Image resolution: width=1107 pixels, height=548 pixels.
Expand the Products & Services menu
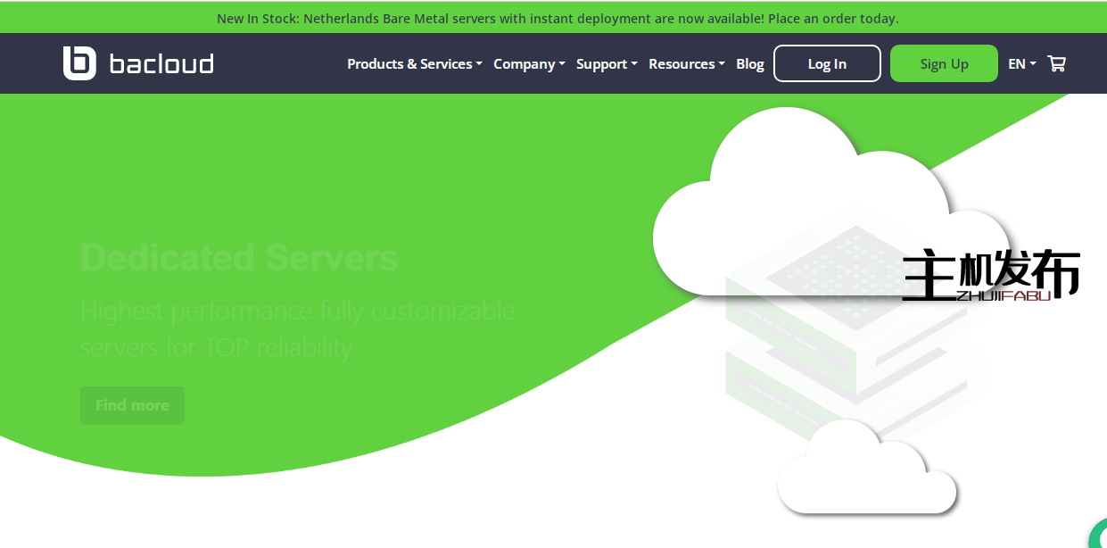[414, 64]
